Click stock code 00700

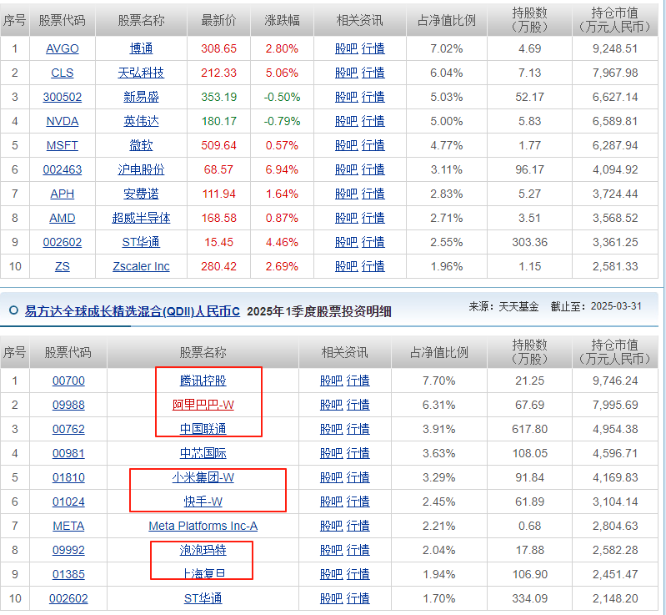[68, 381]
